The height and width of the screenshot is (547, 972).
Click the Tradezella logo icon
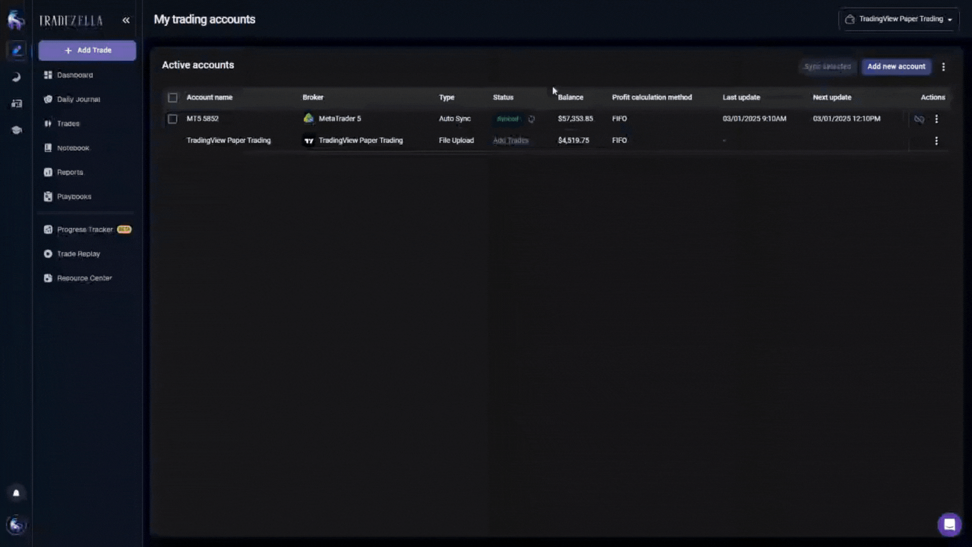16,20
